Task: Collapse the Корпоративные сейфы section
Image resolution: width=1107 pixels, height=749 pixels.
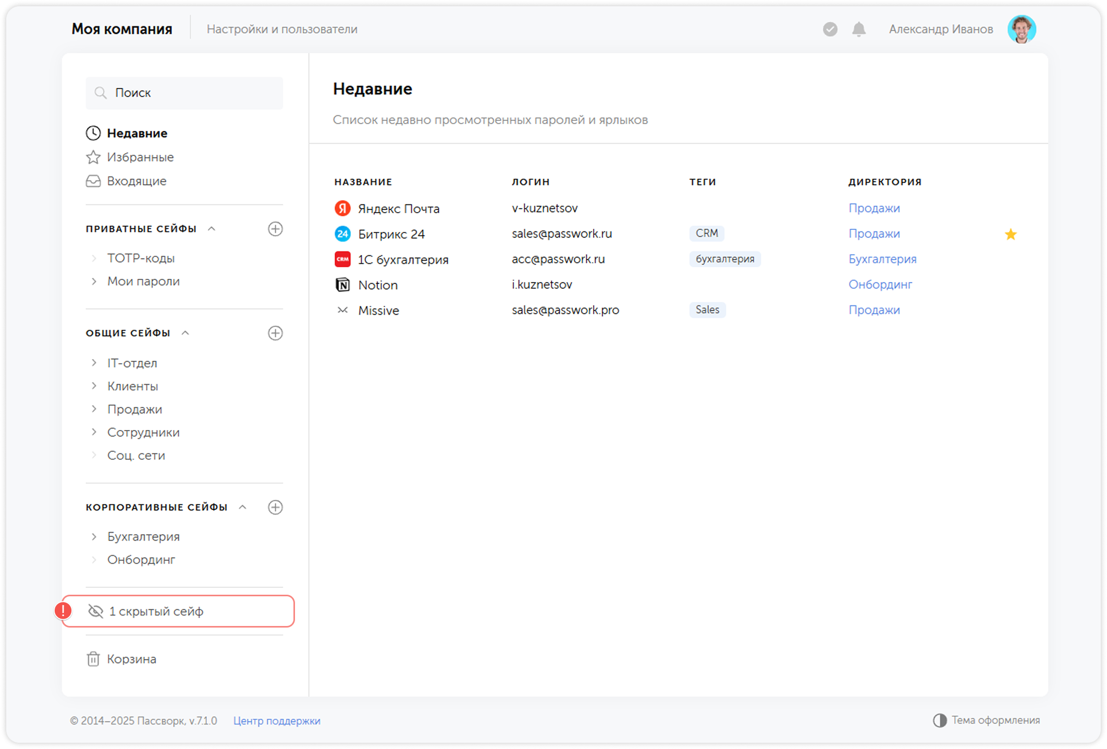Action: [x=243, y=507]
